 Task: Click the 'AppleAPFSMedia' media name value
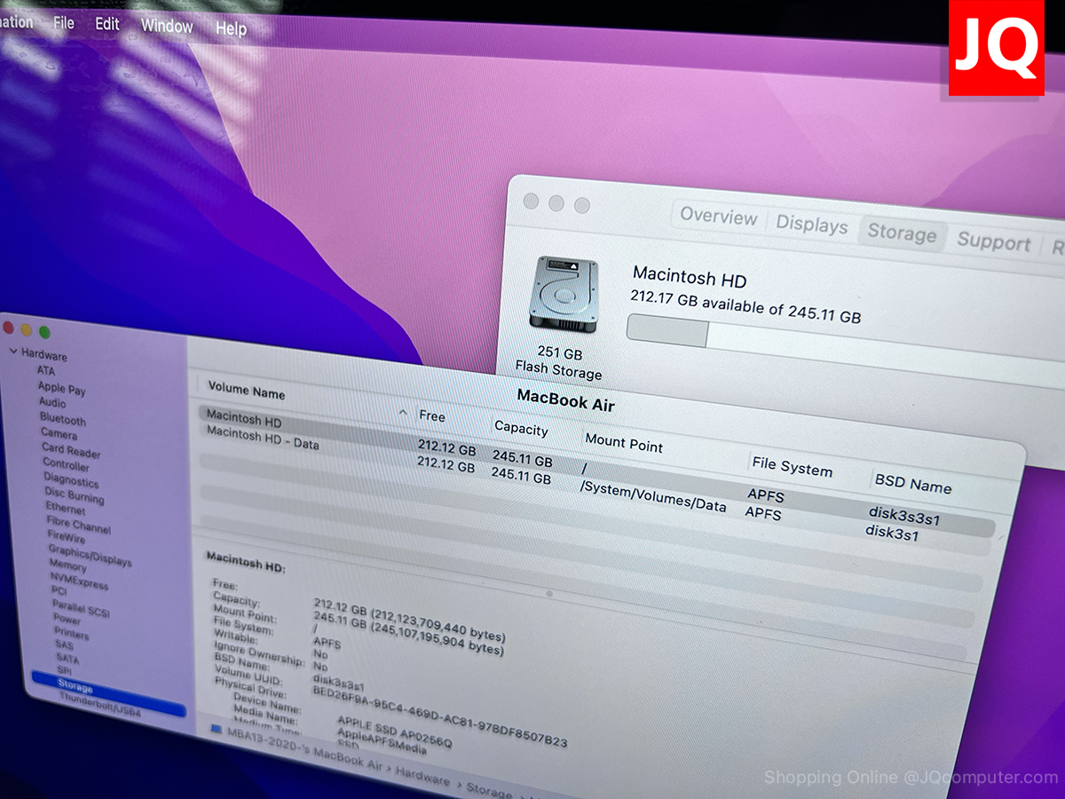(381, 740)
